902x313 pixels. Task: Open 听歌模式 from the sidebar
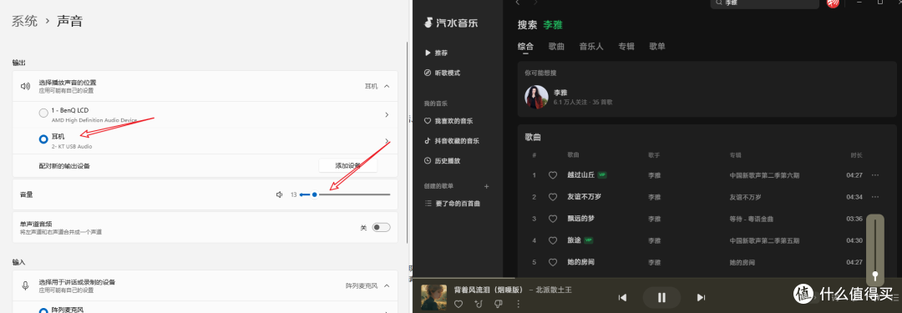pos(442,73)
